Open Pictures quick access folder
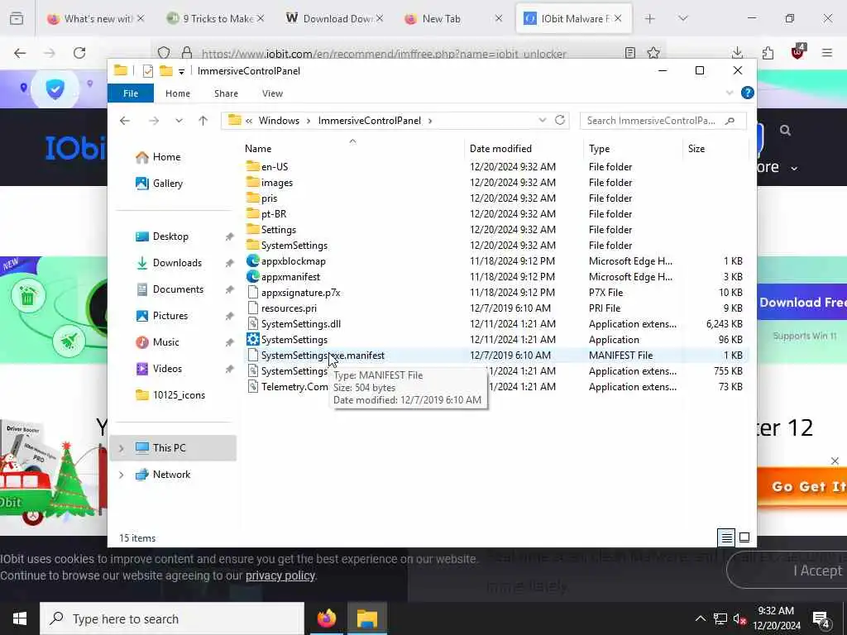 click(170, 315)
